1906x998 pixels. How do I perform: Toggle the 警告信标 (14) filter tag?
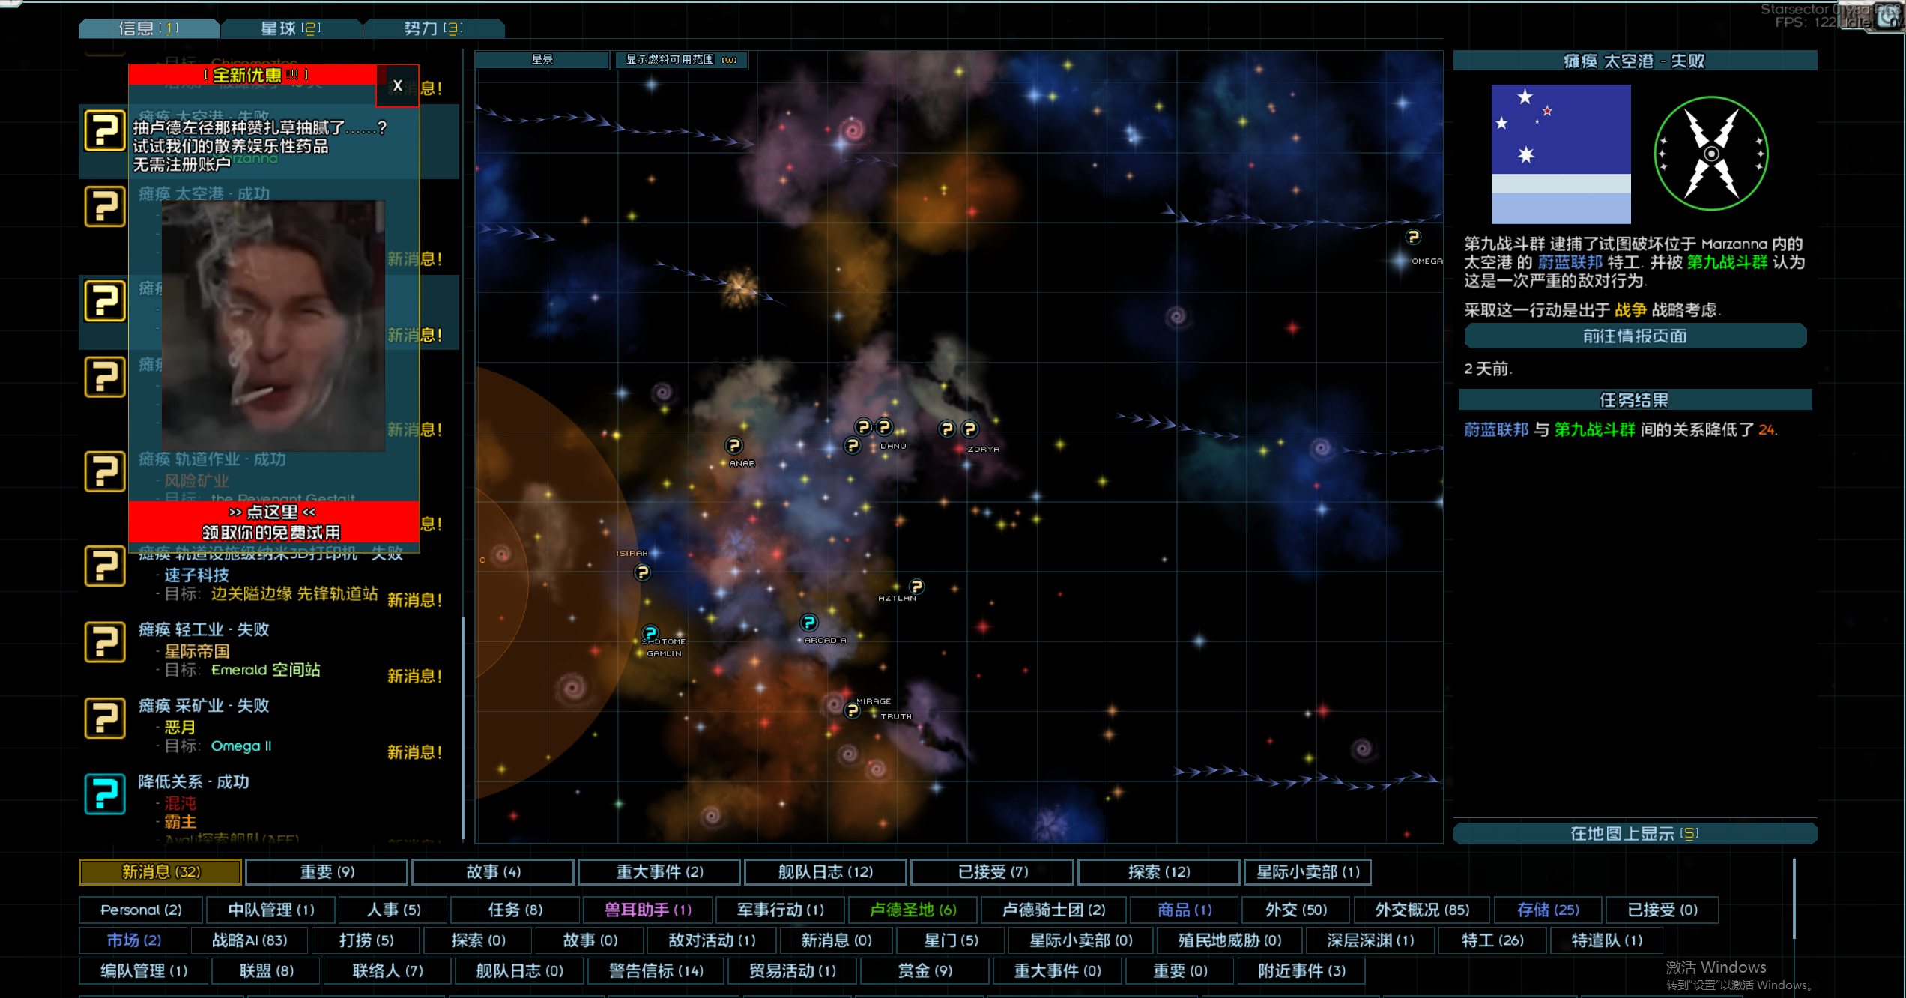656,970
